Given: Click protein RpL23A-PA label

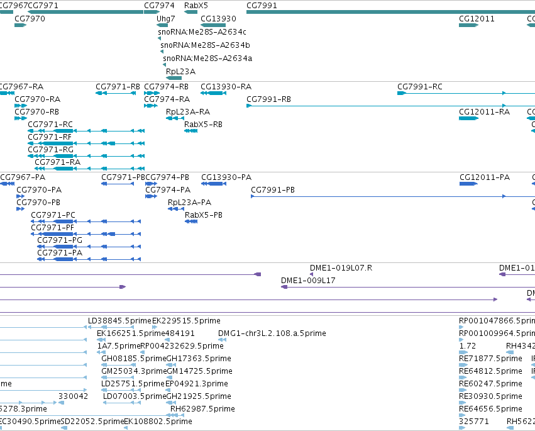Looking at the screenshot, I should (x=189, y=203).
